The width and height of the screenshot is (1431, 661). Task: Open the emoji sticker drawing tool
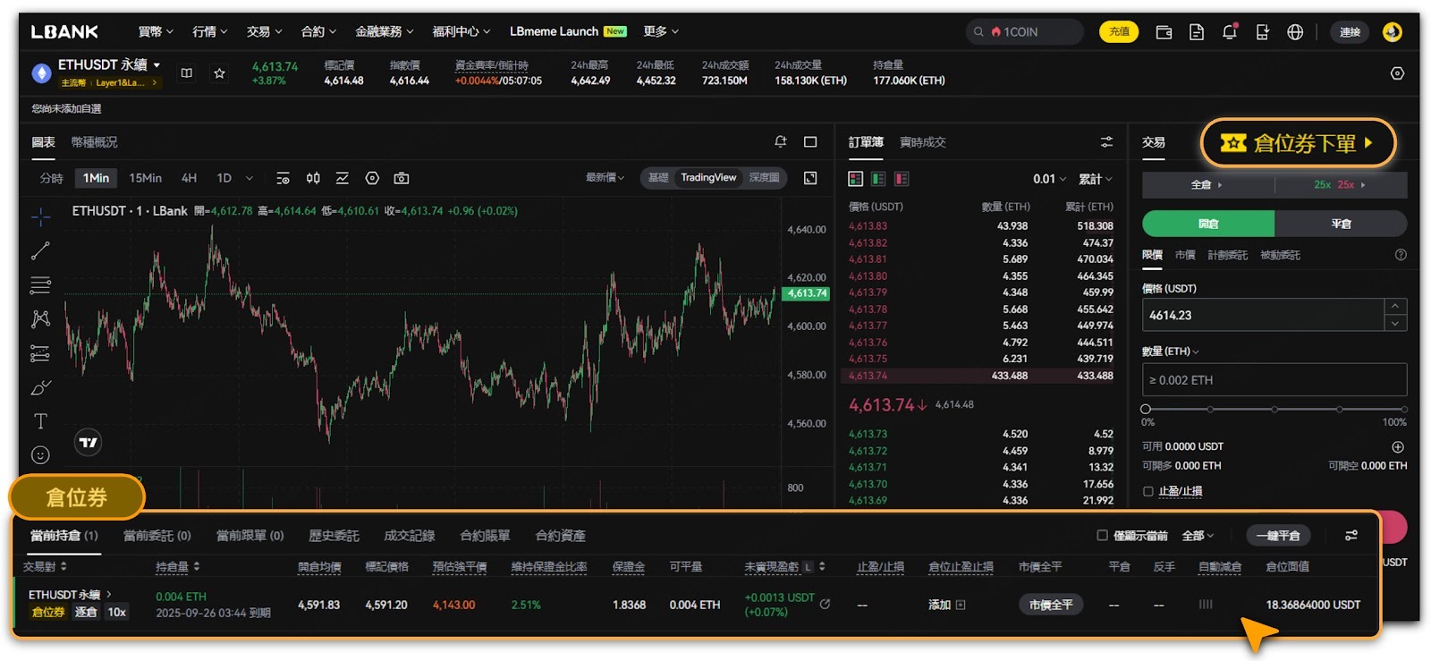pyautogui.click(x=40, y=454)
